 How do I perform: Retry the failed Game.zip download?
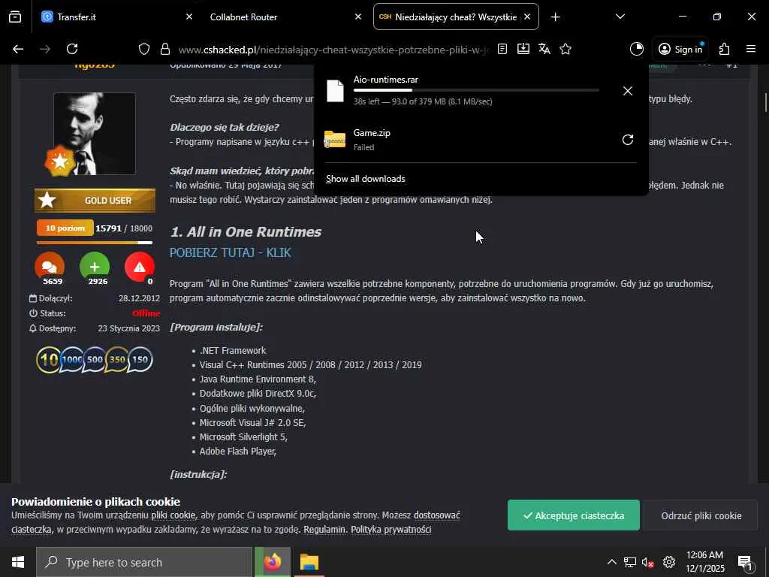(627, 140)
